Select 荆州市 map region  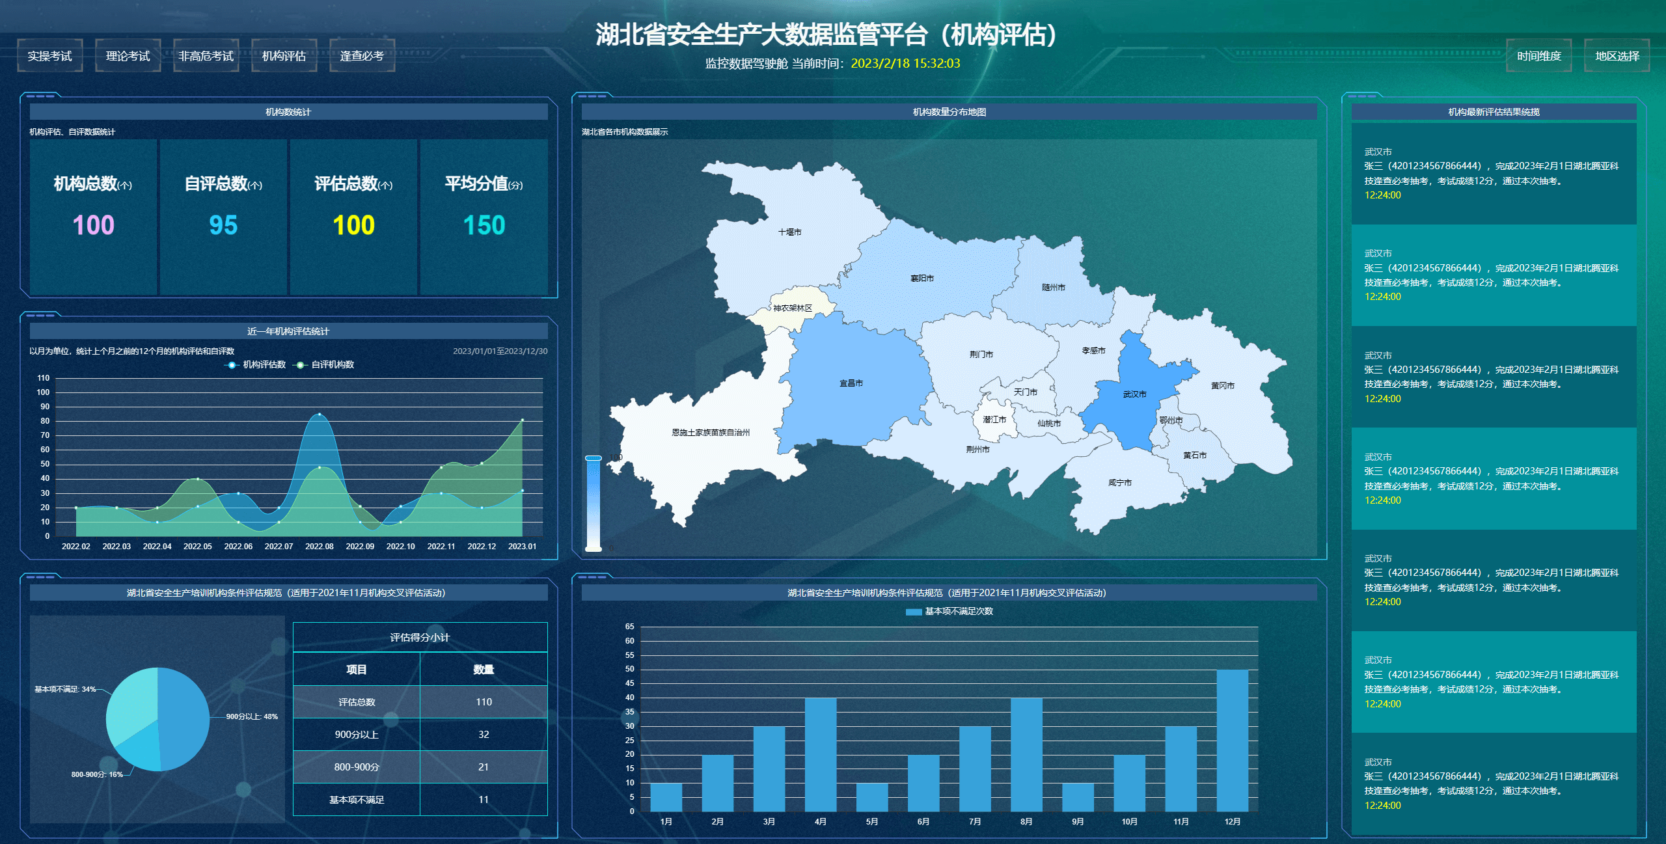coord(978,449)
